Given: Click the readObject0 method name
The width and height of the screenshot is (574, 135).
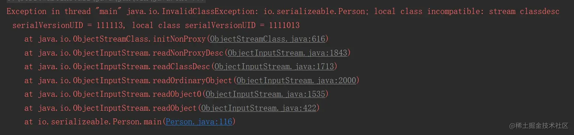Looking at the screenshot, I should tap(177, 94).
